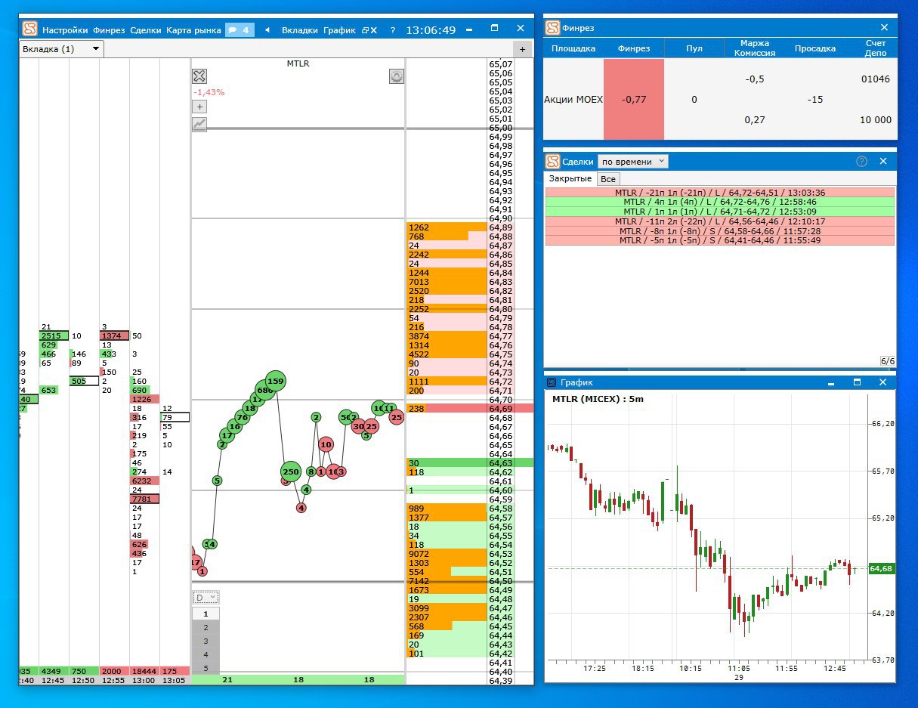
Task: Open the Вкладки menu
Action: 300,30
